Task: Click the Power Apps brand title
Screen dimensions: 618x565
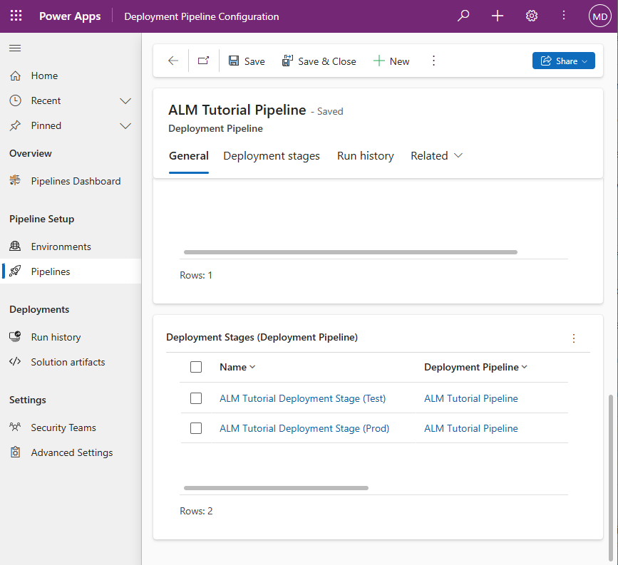Action: pyautogui.click(x=70, y=16)
